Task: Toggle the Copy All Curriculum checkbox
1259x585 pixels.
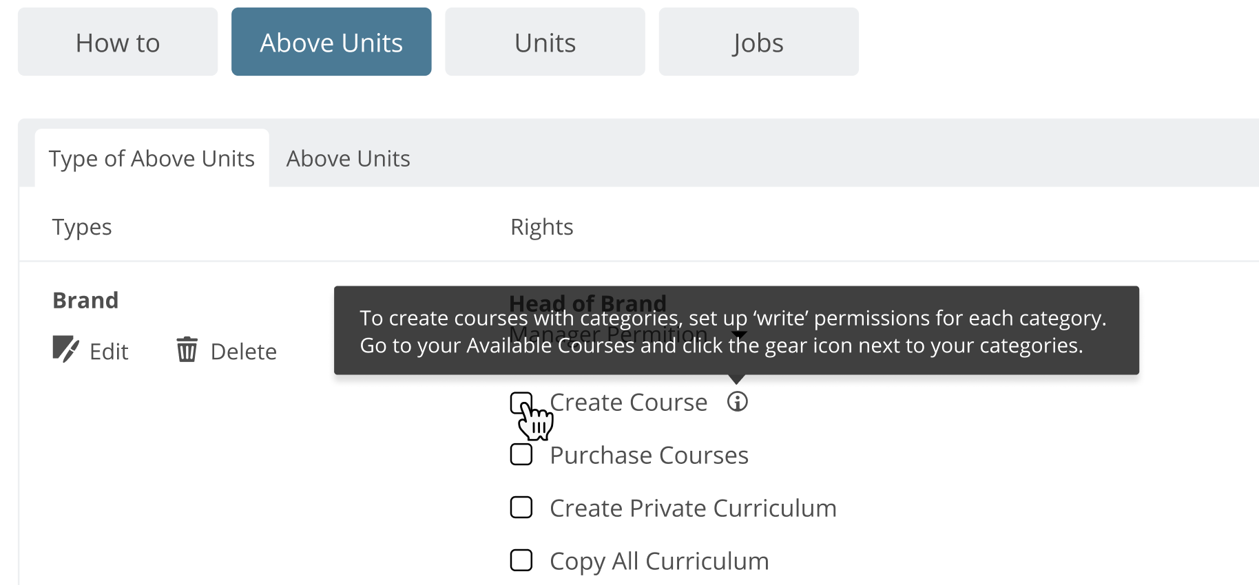Action: 521,560
